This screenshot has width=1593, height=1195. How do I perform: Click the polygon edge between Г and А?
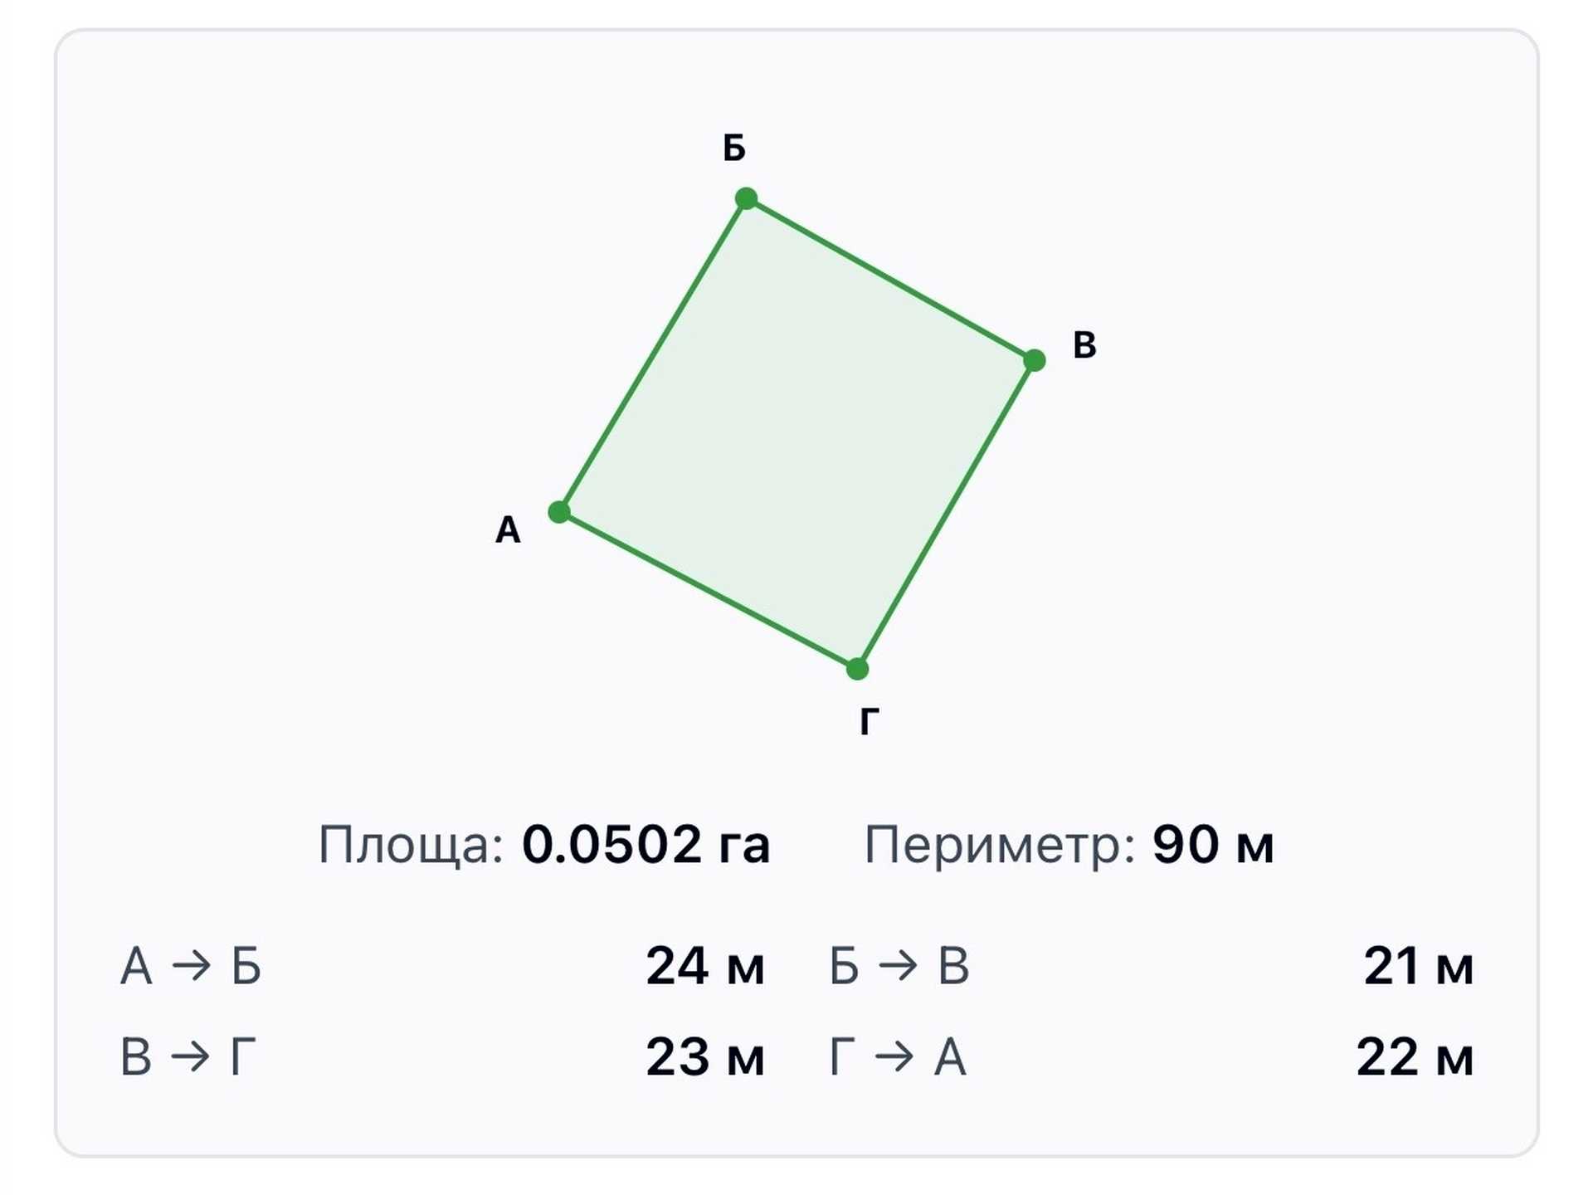click(709, 590)
